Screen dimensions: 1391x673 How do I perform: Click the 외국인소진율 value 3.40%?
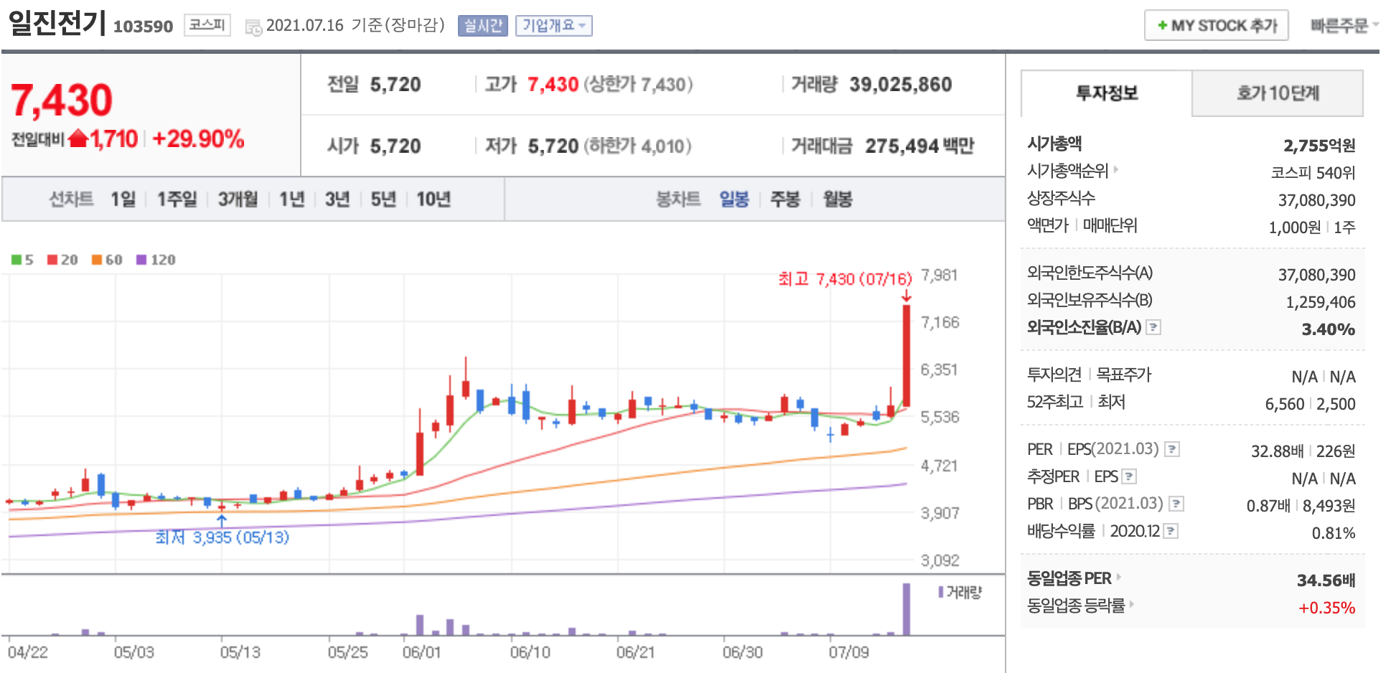[1329, 329]
